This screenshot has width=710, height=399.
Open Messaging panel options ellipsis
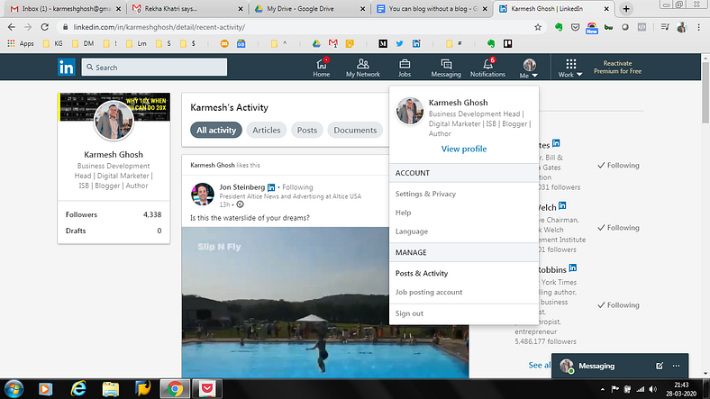pos(676,366)
